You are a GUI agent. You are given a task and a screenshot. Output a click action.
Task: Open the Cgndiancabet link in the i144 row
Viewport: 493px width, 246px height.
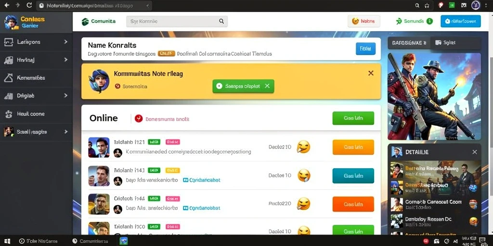(202, 208)
